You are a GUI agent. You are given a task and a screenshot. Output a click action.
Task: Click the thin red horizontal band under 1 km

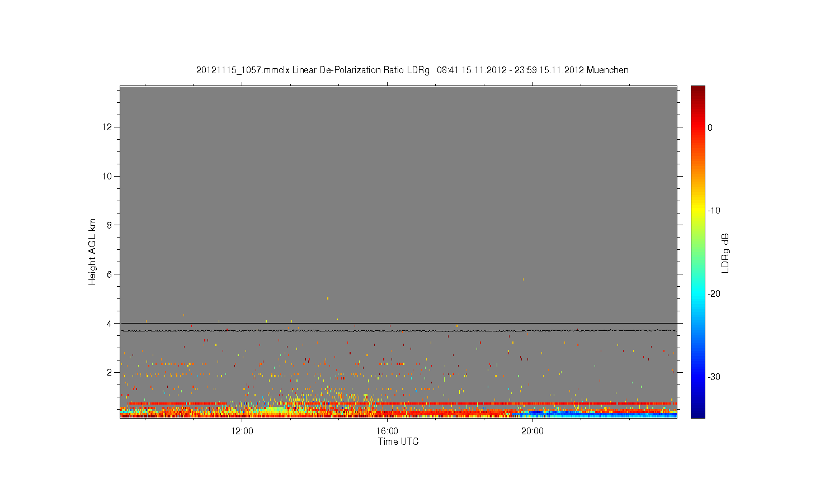tap(402, 403)
